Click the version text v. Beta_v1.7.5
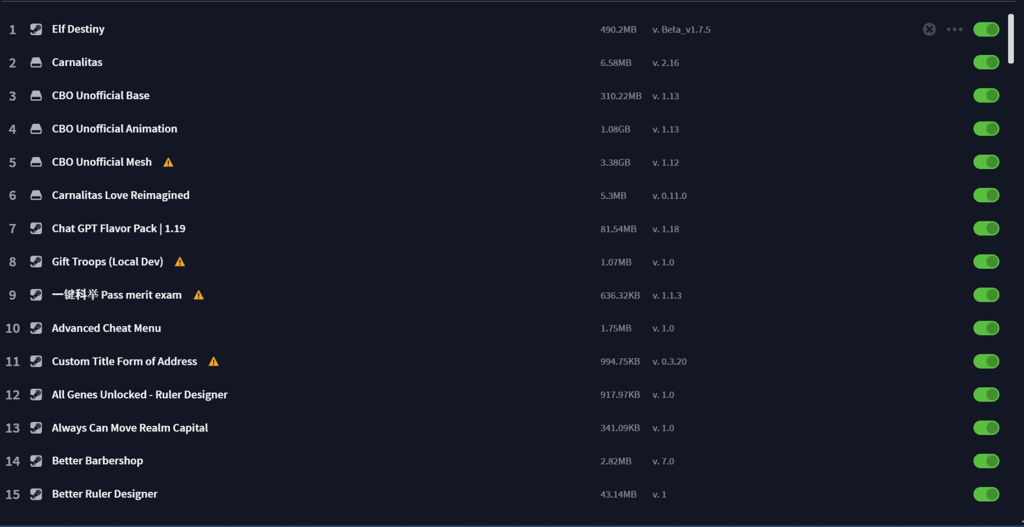This screenshot has width=1024, height=527. pos(681,30)
